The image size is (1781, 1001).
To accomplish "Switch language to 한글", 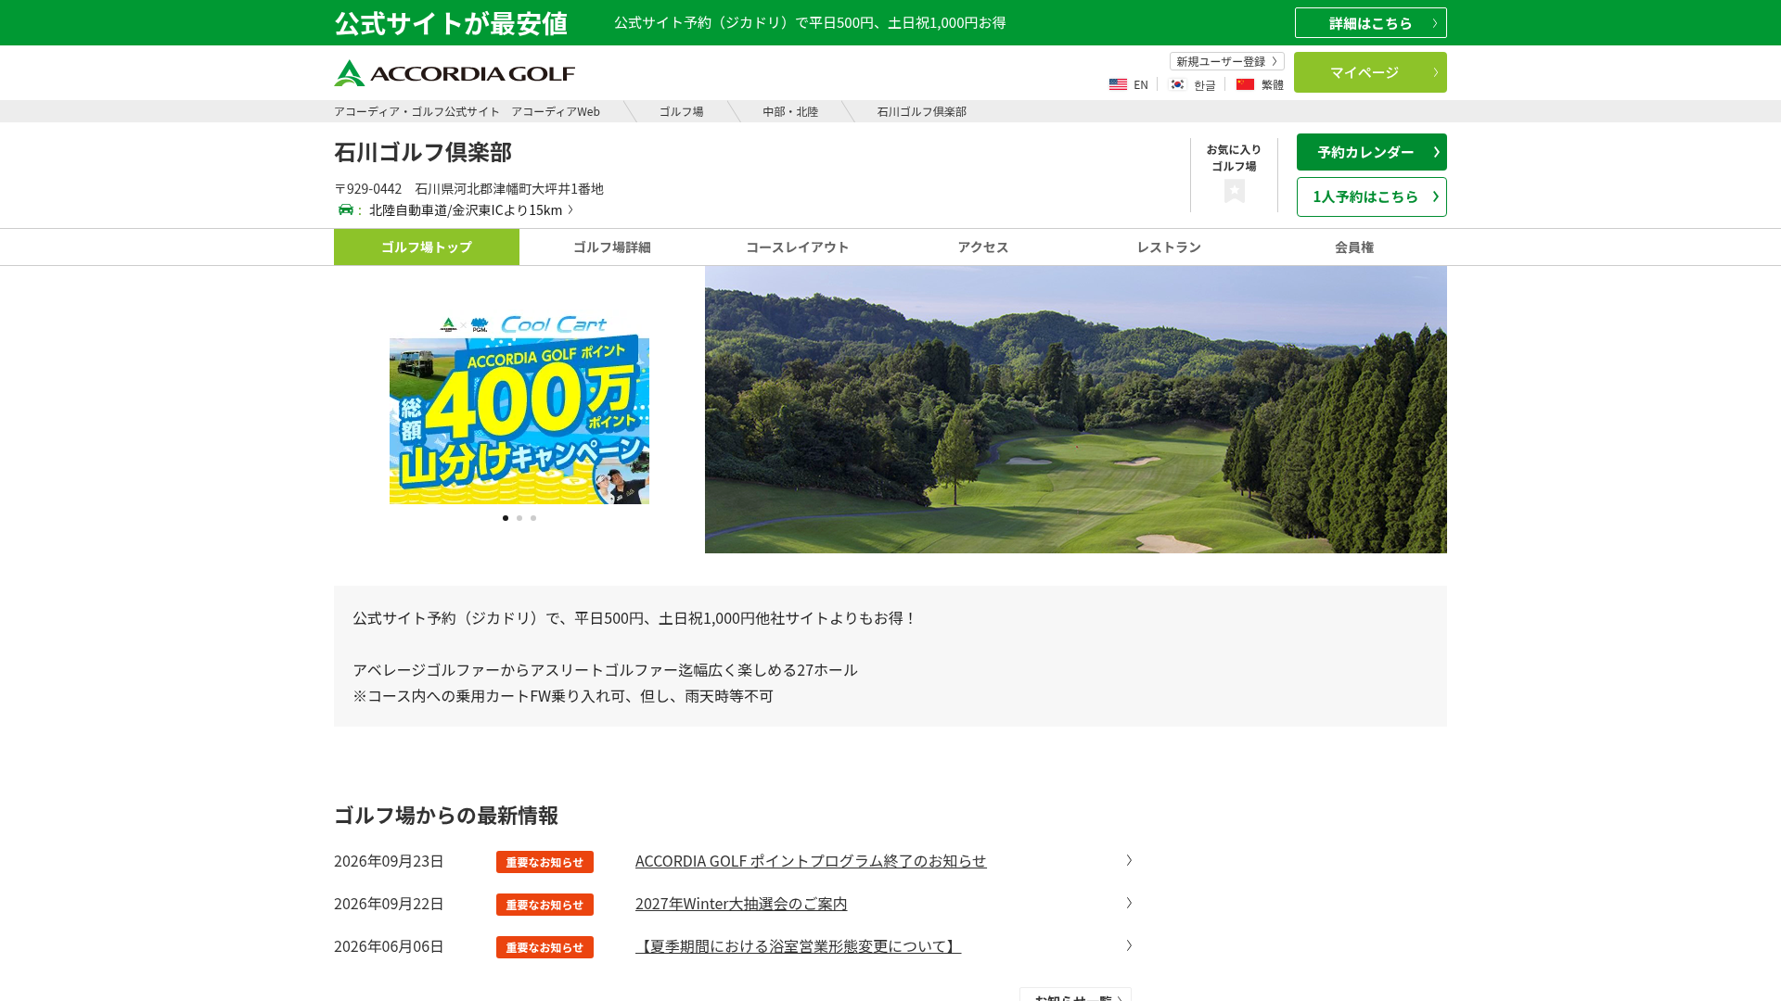I will [x=1204, y=84].
